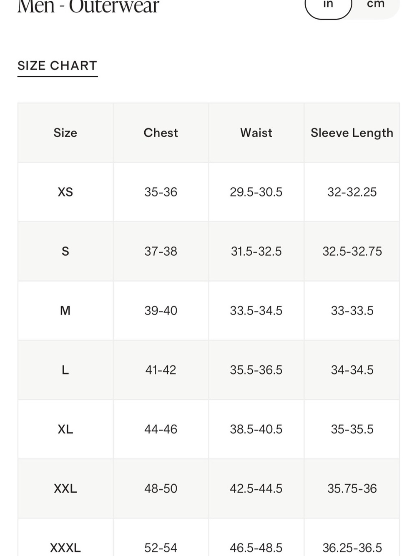This screenshot has height=556, width=417.
Task: Click the Waist column header
Action: tap(256, 133)
